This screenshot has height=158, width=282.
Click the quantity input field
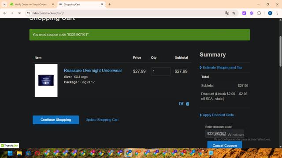[160, 71]
